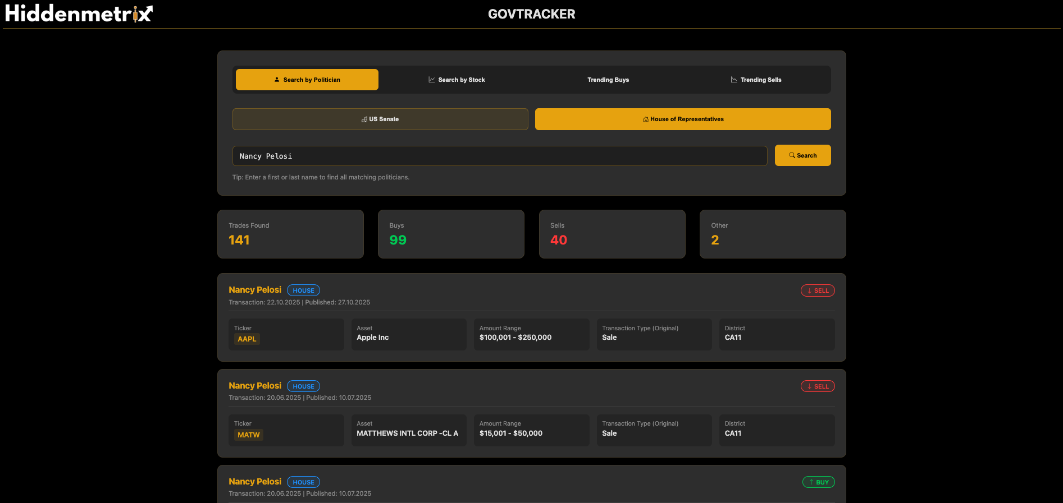Image resolution: width=1063 pixels, height=503 pixels.
Task: Click the chart icon on Search by Stock
Action: click(432, 80)
